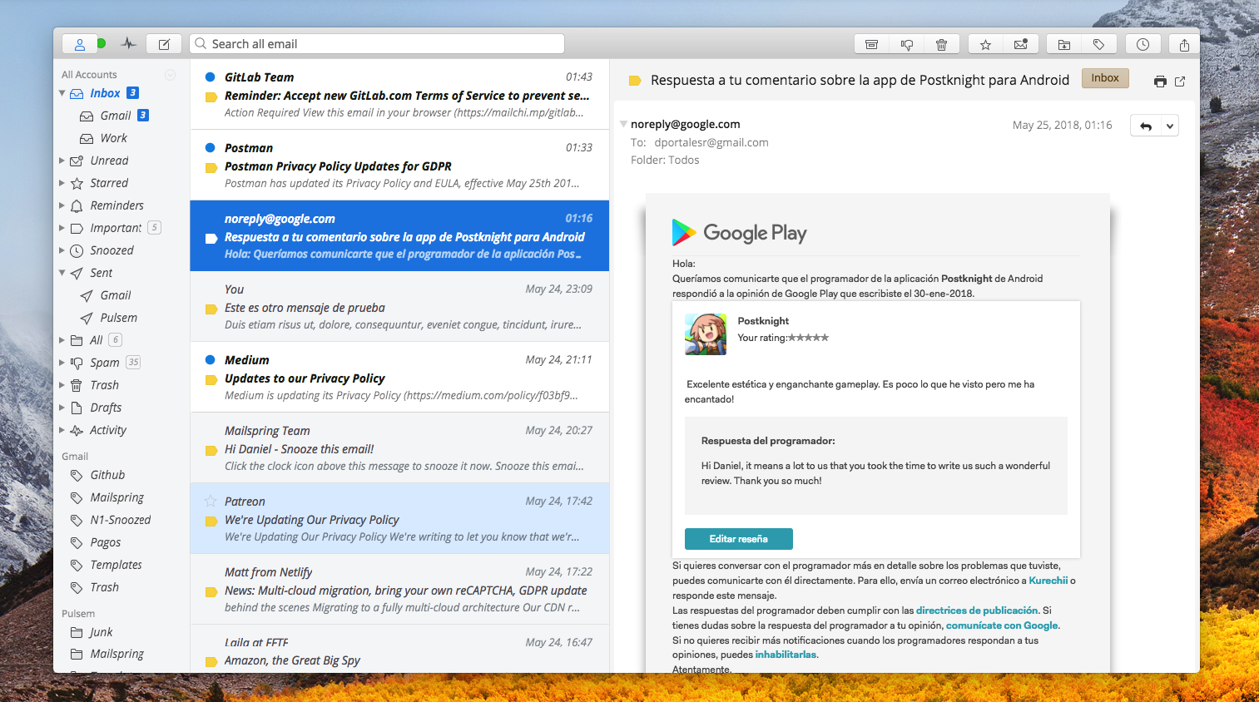The height and width of the screenshot is (702, 1259).
Task: Click the Google Play logo
Action: (740, 233)
